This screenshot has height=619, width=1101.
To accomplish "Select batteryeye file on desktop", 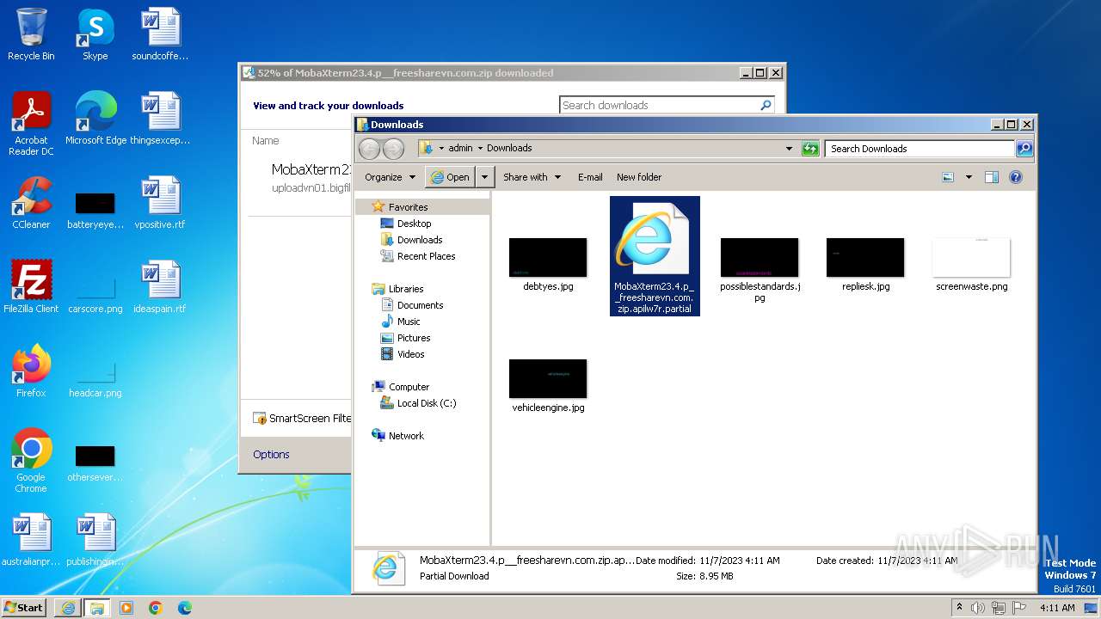I will coord(95,211).
